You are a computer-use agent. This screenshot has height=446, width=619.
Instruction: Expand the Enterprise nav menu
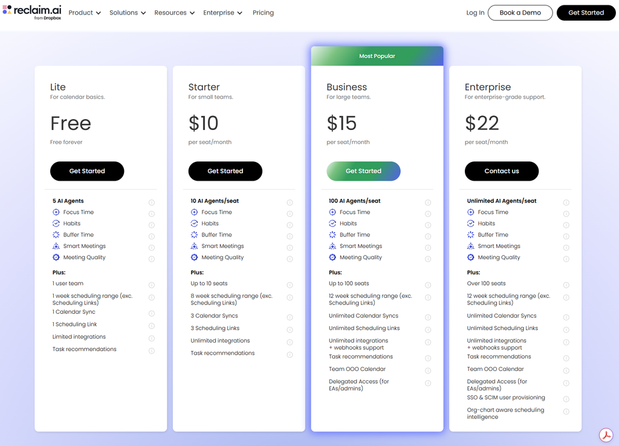(x=222, y=13)
